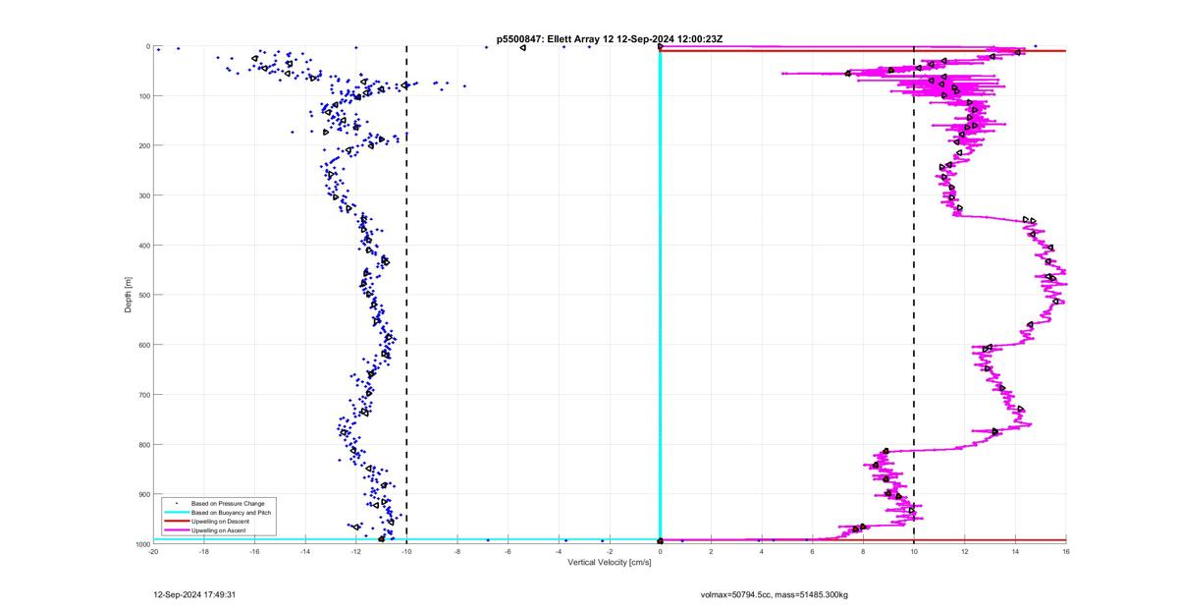Click depth axis tick label '500'
The width and height of the screenshot is (1178, 611).
[x=143, y=295]
